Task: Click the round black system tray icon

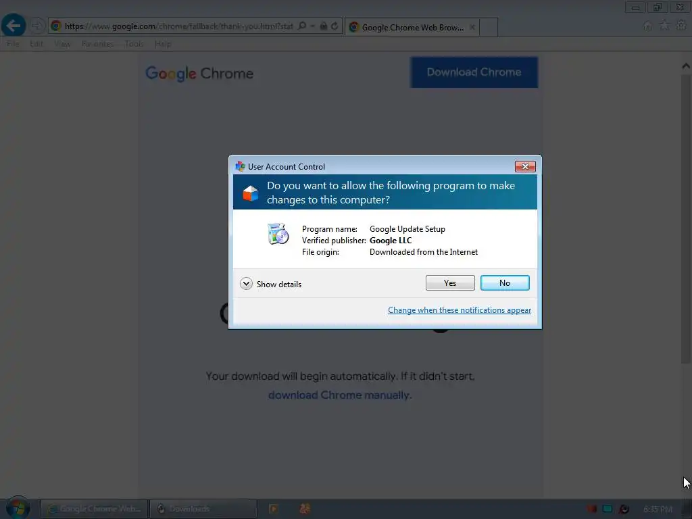Action: (x=624, y=509)
